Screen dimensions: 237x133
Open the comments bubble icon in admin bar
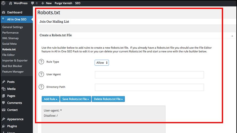33,3
